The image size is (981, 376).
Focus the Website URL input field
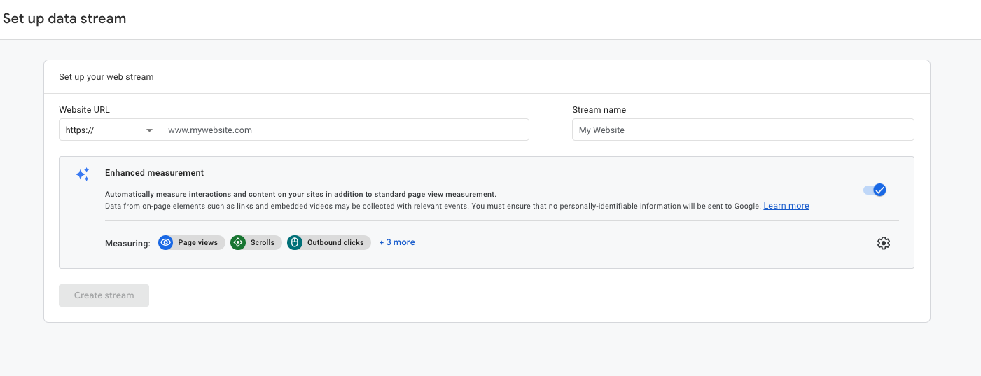(x=345, y=130)
